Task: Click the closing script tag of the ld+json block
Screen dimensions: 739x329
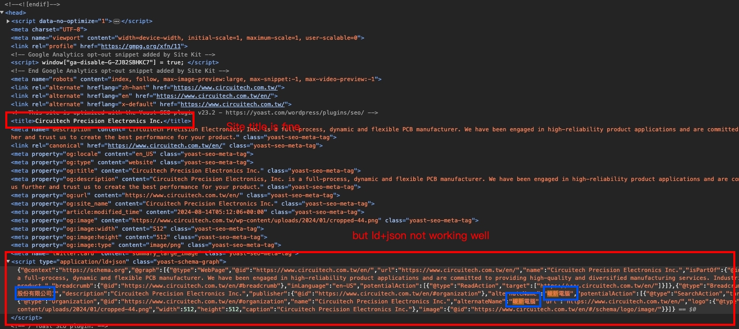Action: coord(26,317)
